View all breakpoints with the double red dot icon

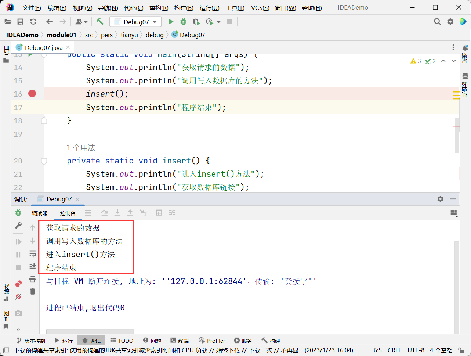coord(18,284)
